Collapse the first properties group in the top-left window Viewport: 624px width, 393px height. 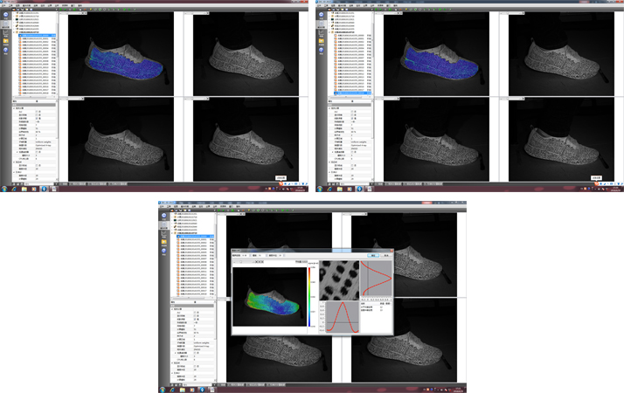pos(15,107)
